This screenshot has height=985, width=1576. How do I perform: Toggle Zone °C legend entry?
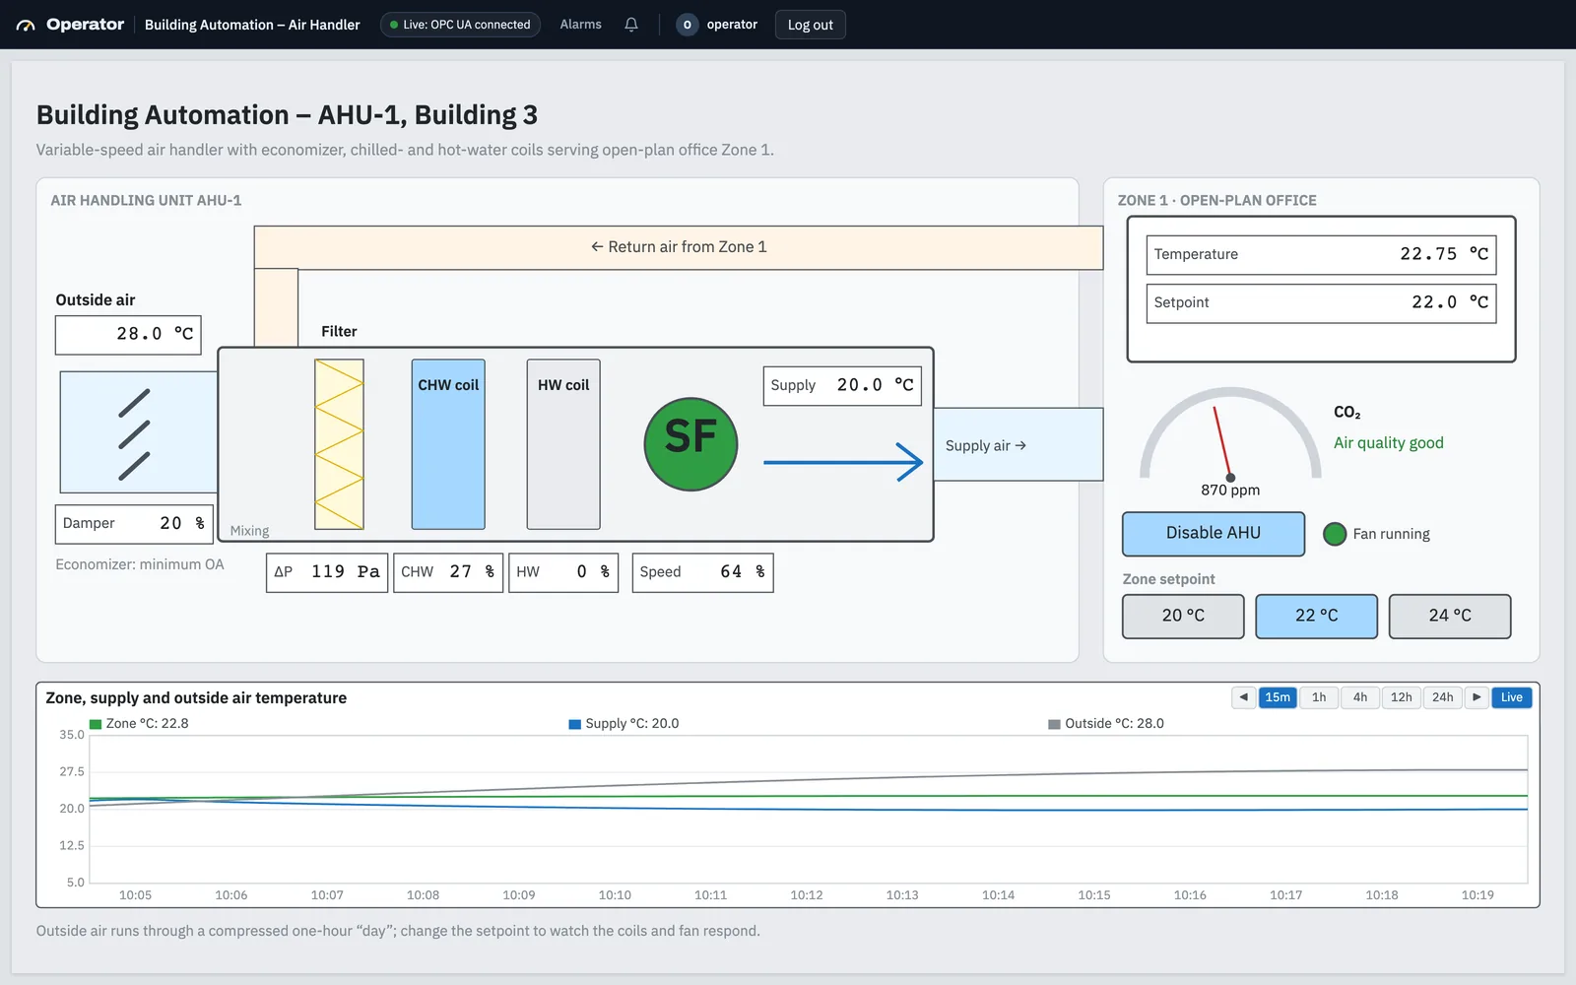pos(139,724)
